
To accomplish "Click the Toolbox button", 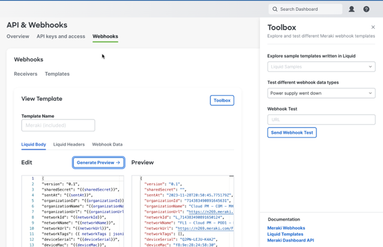I will 222,100.
